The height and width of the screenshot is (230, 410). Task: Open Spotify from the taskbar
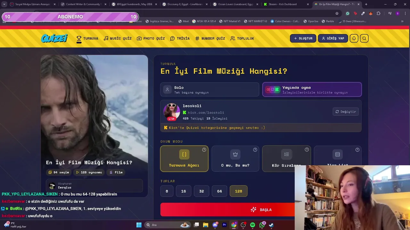coord(253,225)
